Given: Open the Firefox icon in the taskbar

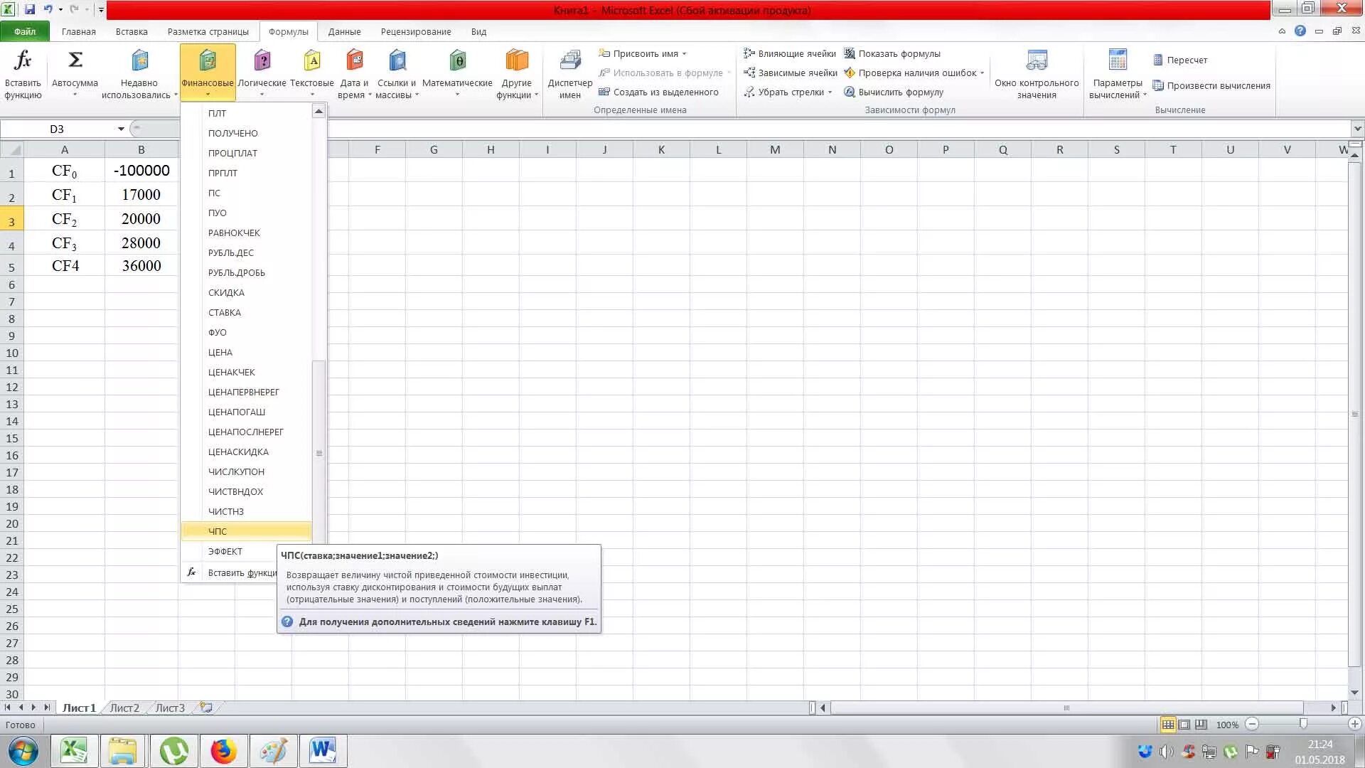Looking at the screenshot, I should (x=223, y=751).
